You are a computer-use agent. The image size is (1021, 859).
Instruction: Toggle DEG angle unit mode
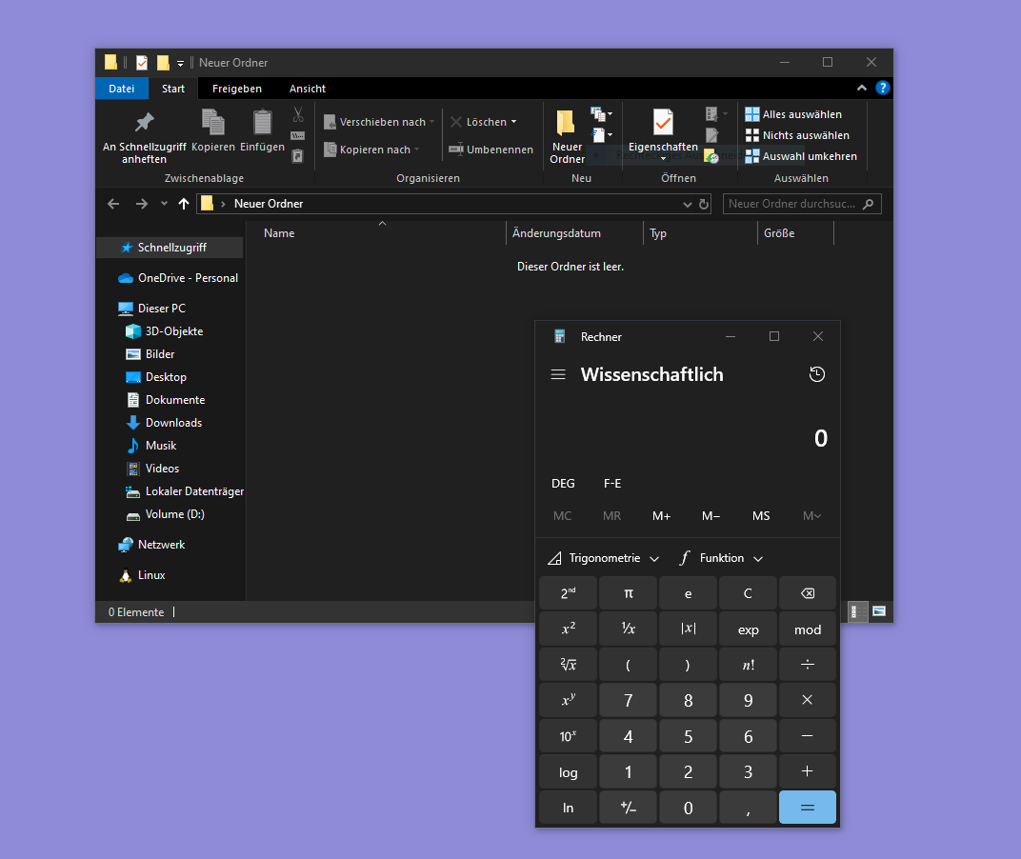[x=563, y=483]
